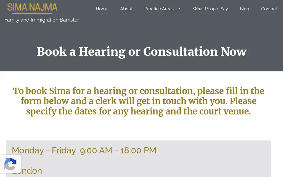Click the words court venue in the paragraph
The width and height of the screenshot is (283, 177).
point(225,111)
